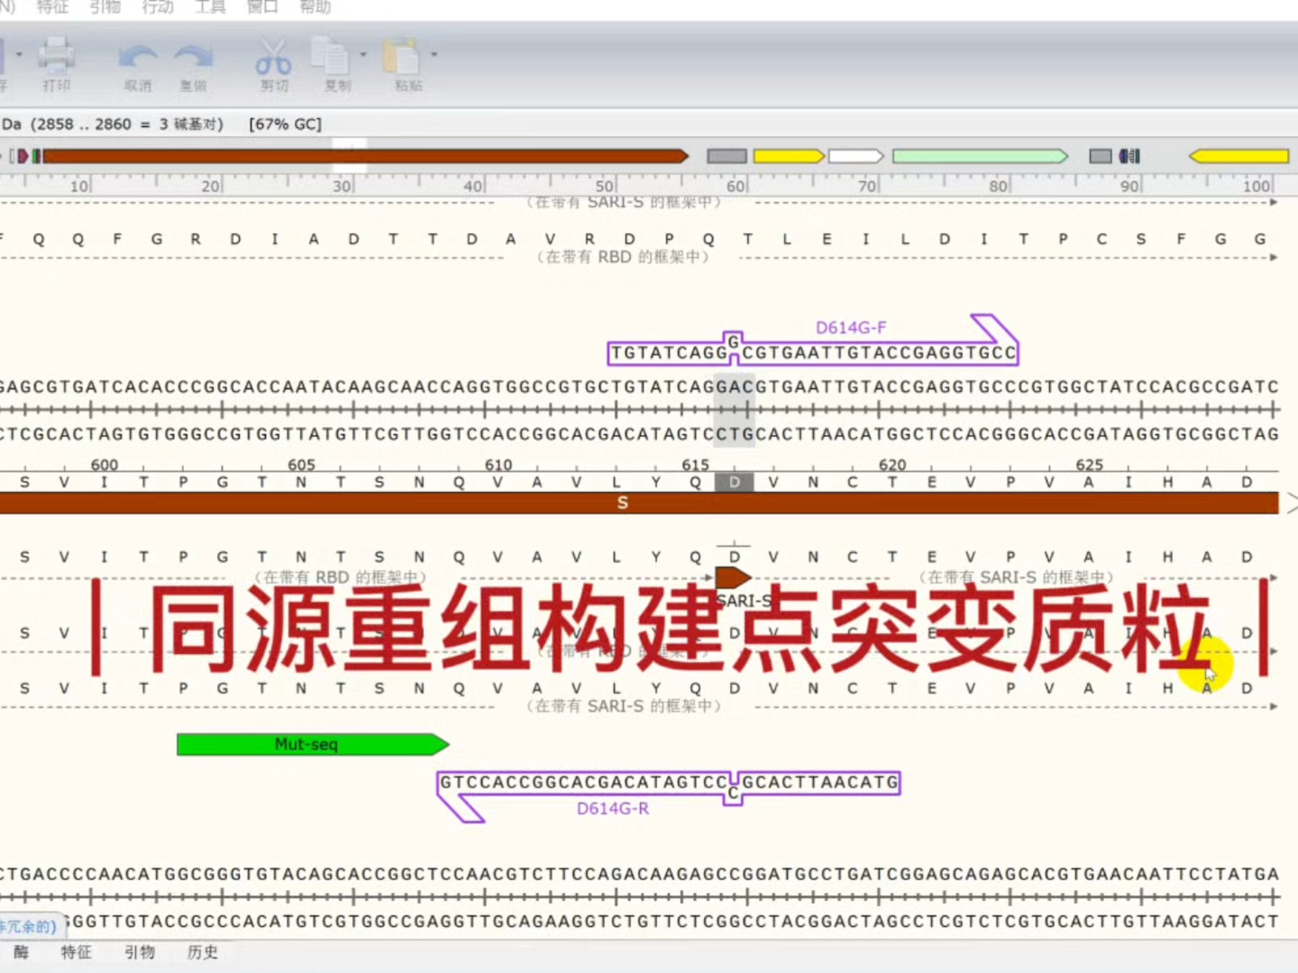
Task: Select the brown S gene feature bar
Action: click(x=621, y=503)
